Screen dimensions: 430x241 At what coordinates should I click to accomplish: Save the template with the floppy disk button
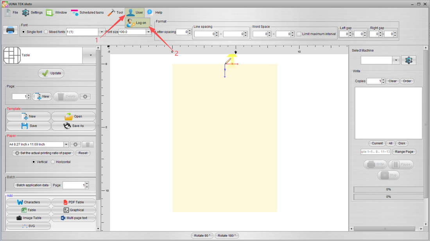[x=29, y=126]
